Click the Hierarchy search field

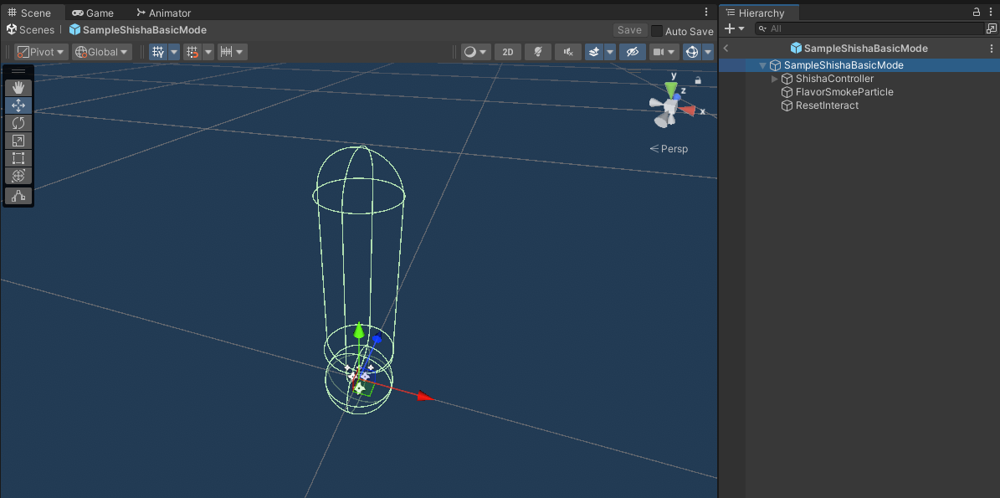(870, 28)
